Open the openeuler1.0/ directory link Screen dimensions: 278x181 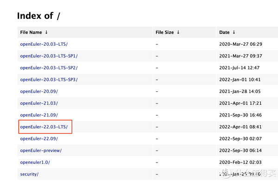35,163
